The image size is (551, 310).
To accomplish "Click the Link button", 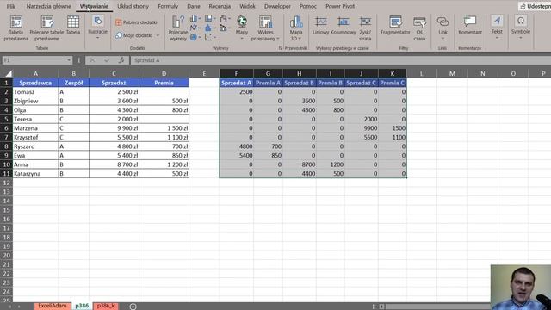I will tap(443, 28).
